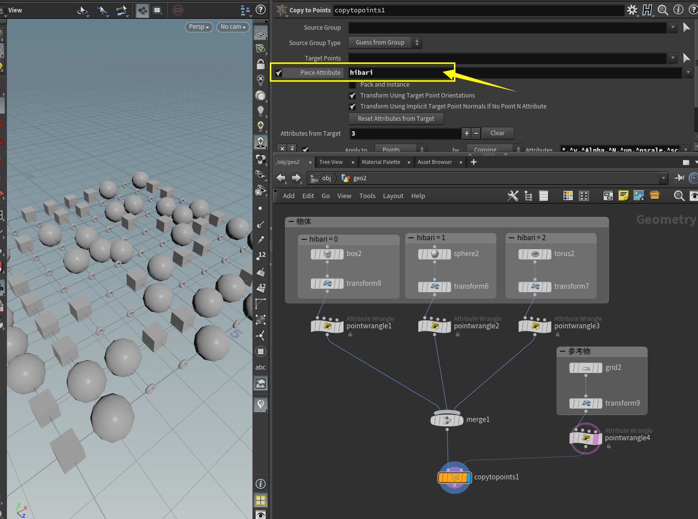The height and width of the screenshot is (519, 698).
Task: Collapse the hibari = 0 network box
Action: click(x=304, y=239)
